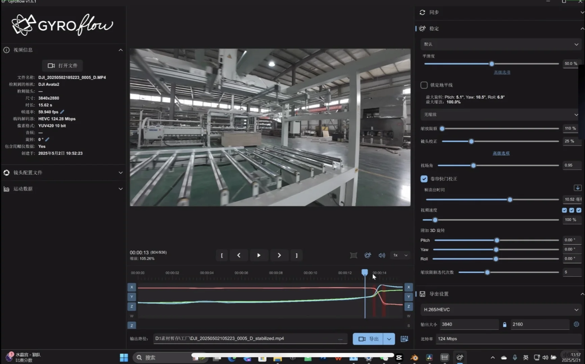Click the microphone tray icon
This screenshot has width=585, height=364.
pyautogui.click(x=515, y=358)
